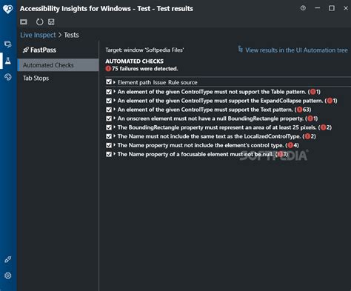This screenshot has height=291, width=351.
Task: Click the save test results icon
Action: (51, 22)
